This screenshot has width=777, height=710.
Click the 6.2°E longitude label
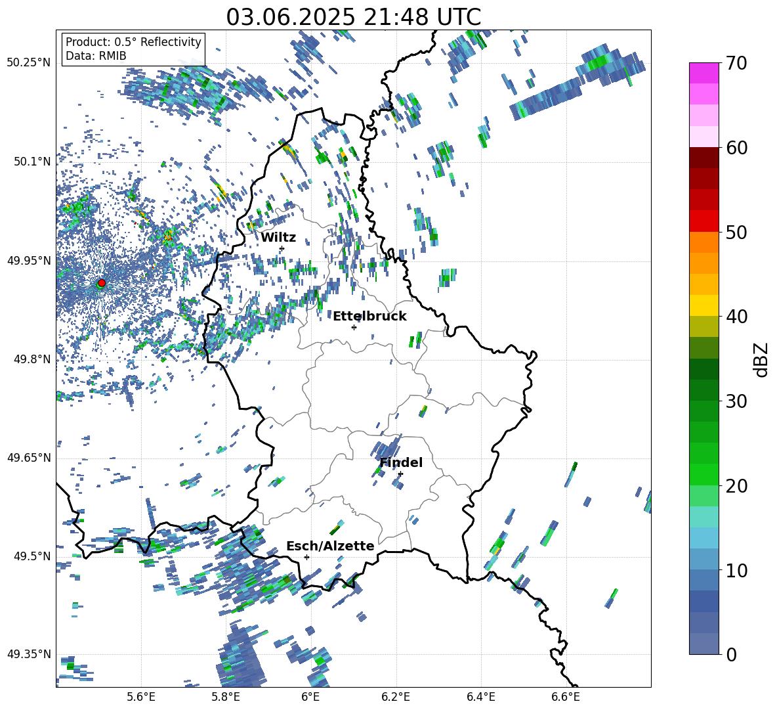[x=396, y=697]
